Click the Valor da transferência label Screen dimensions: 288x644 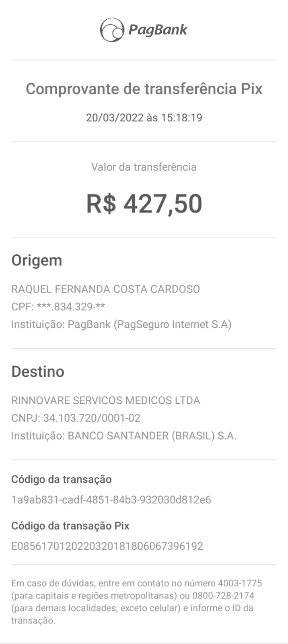(144, 167)
